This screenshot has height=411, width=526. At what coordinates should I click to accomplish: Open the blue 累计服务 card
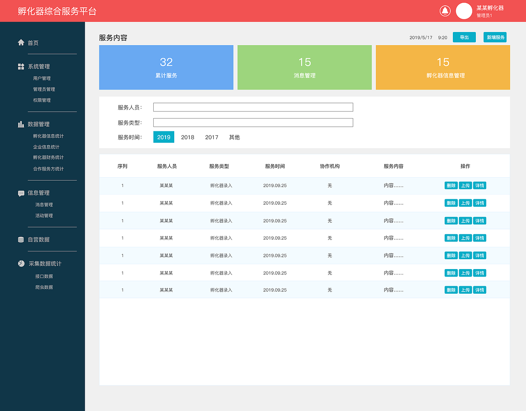166,67
